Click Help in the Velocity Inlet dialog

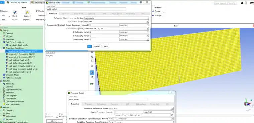106,46
